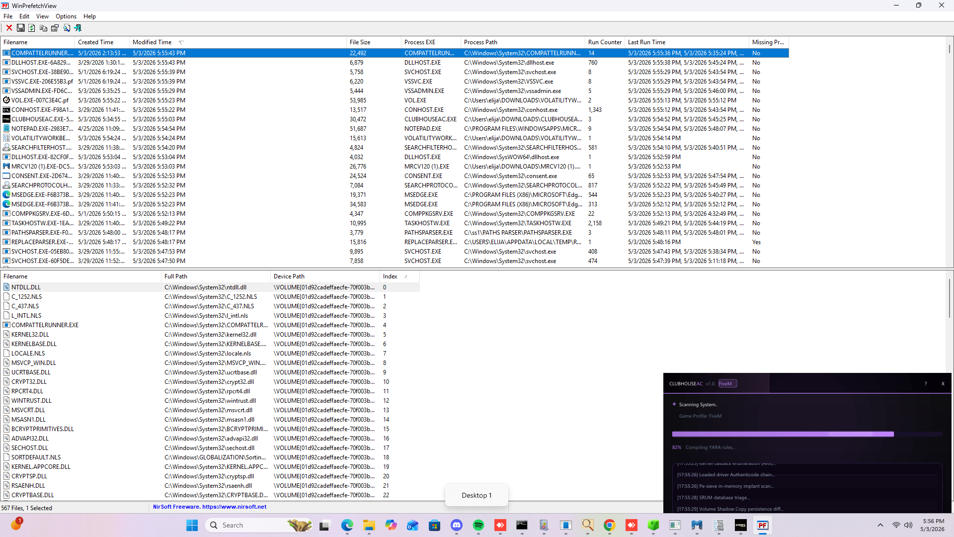This screenshot has width=954, height=537.
Task: Select CRYPT32.DLL in the lower pane
Action: click(210, 381)
